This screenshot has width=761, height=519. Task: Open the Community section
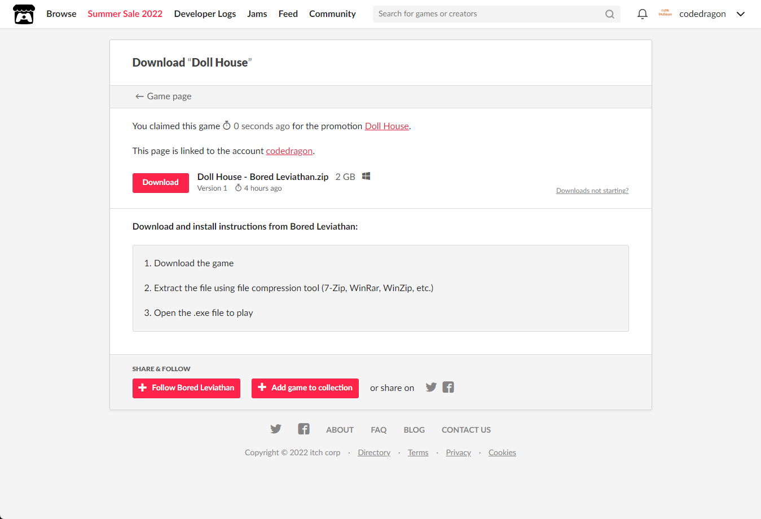click(332, 14)
